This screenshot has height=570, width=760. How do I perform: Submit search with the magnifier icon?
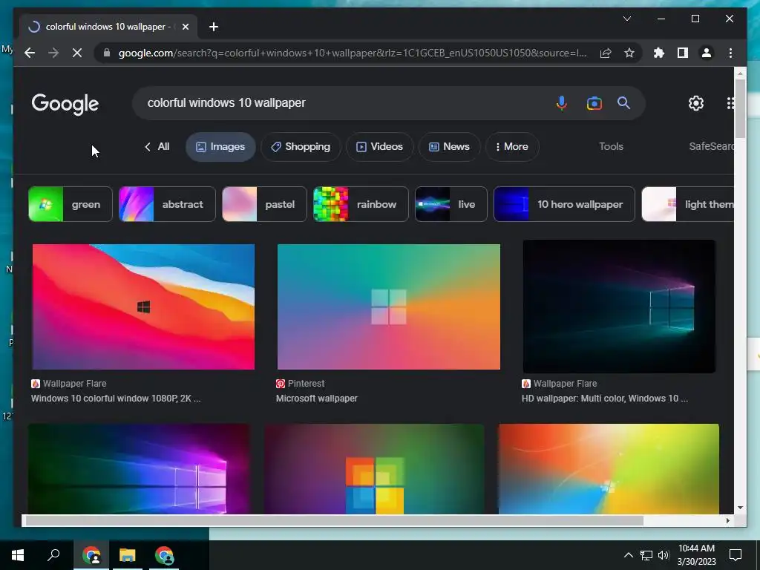point(623,102)
